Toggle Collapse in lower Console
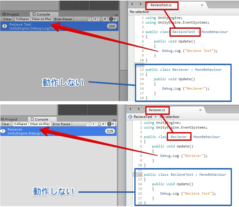239x207 pixels. [x=21, y=124]
